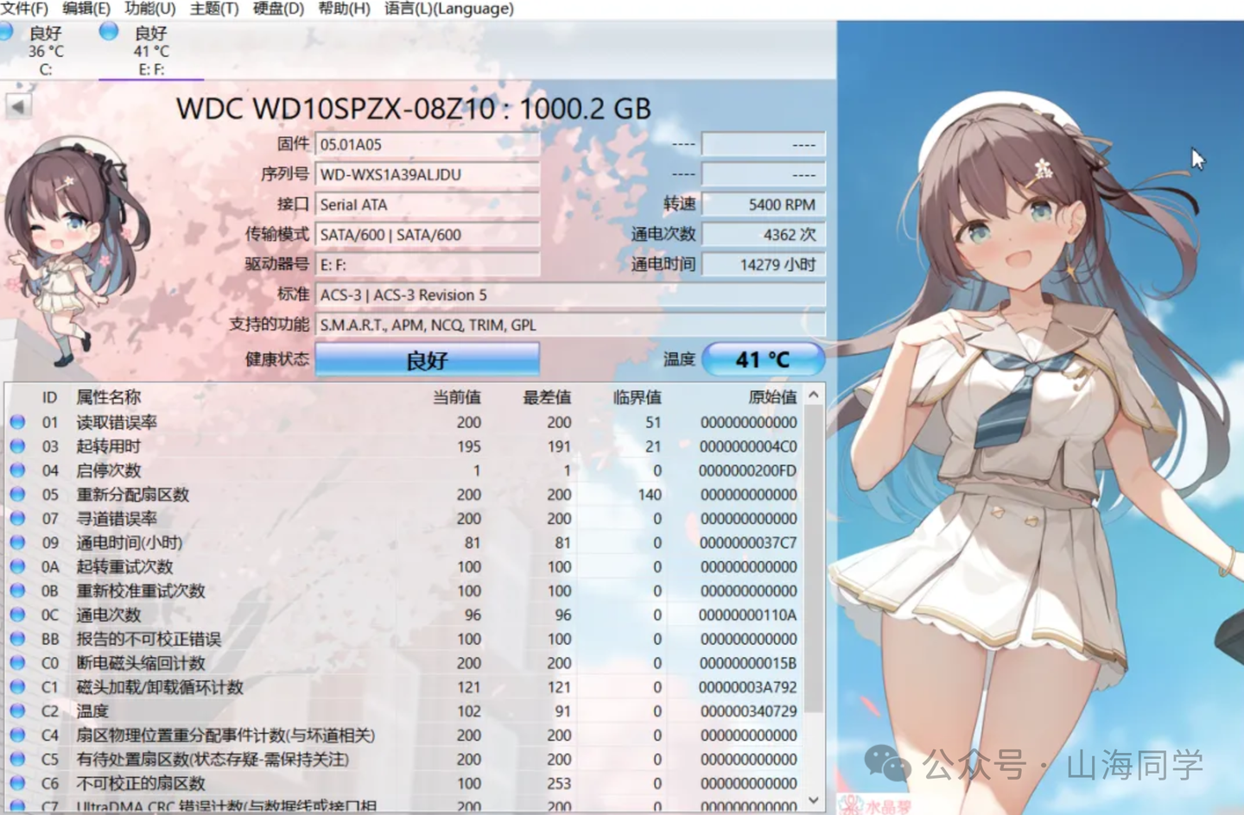
Task: Select the C: drive tab at 36 °C
Action: [46, 51]
